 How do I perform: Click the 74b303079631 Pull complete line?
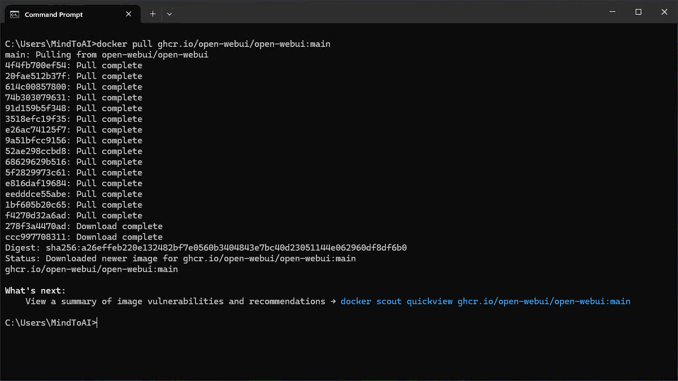click(73, 98)
